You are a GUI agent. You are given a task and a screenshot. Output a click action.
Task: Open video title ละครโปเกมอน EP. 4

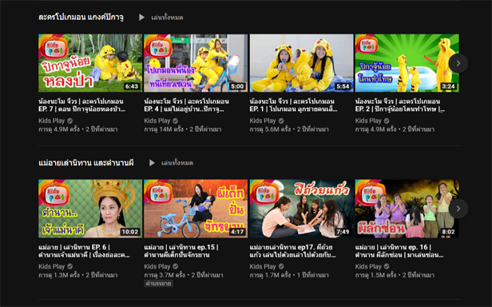(x=186, y=106)
